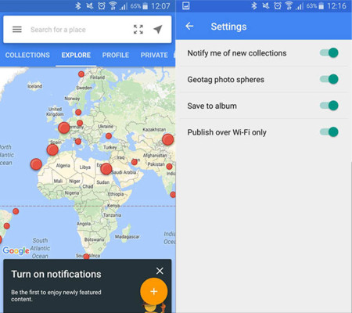Tap the large red marker over France
352x313 pixels.
click(x=64, y=128)
